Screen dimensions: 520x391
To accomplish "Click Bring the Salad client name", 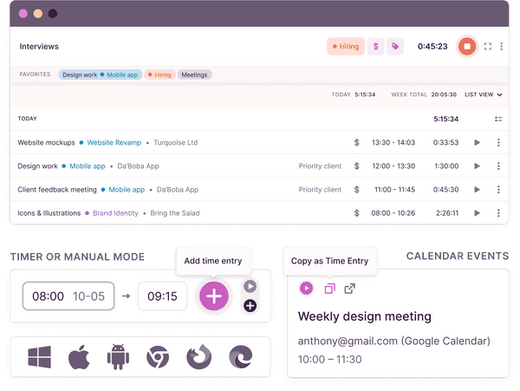I will 175,213.
